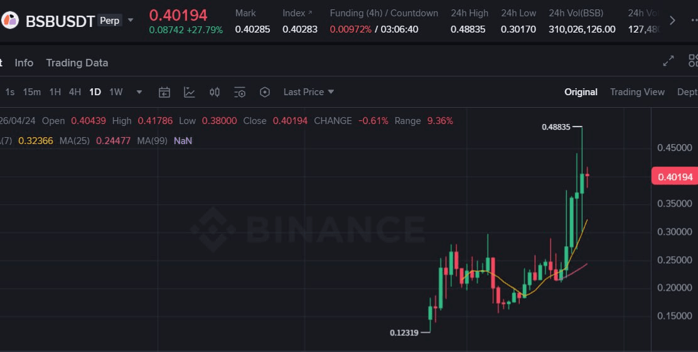Open the technical indicators line-chart icon
Image resolution: width=698 pixels, height=352 pixels.
[190, 92]
